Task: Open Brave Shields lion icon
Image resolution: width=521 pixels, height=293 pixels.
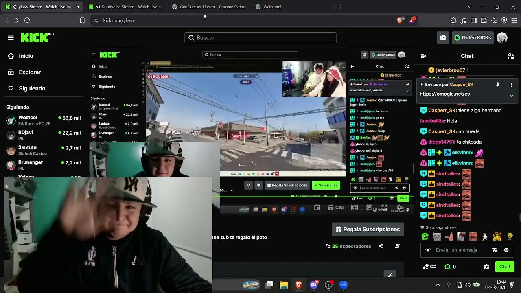Action: pyautogui.click(x=400, y=20)
